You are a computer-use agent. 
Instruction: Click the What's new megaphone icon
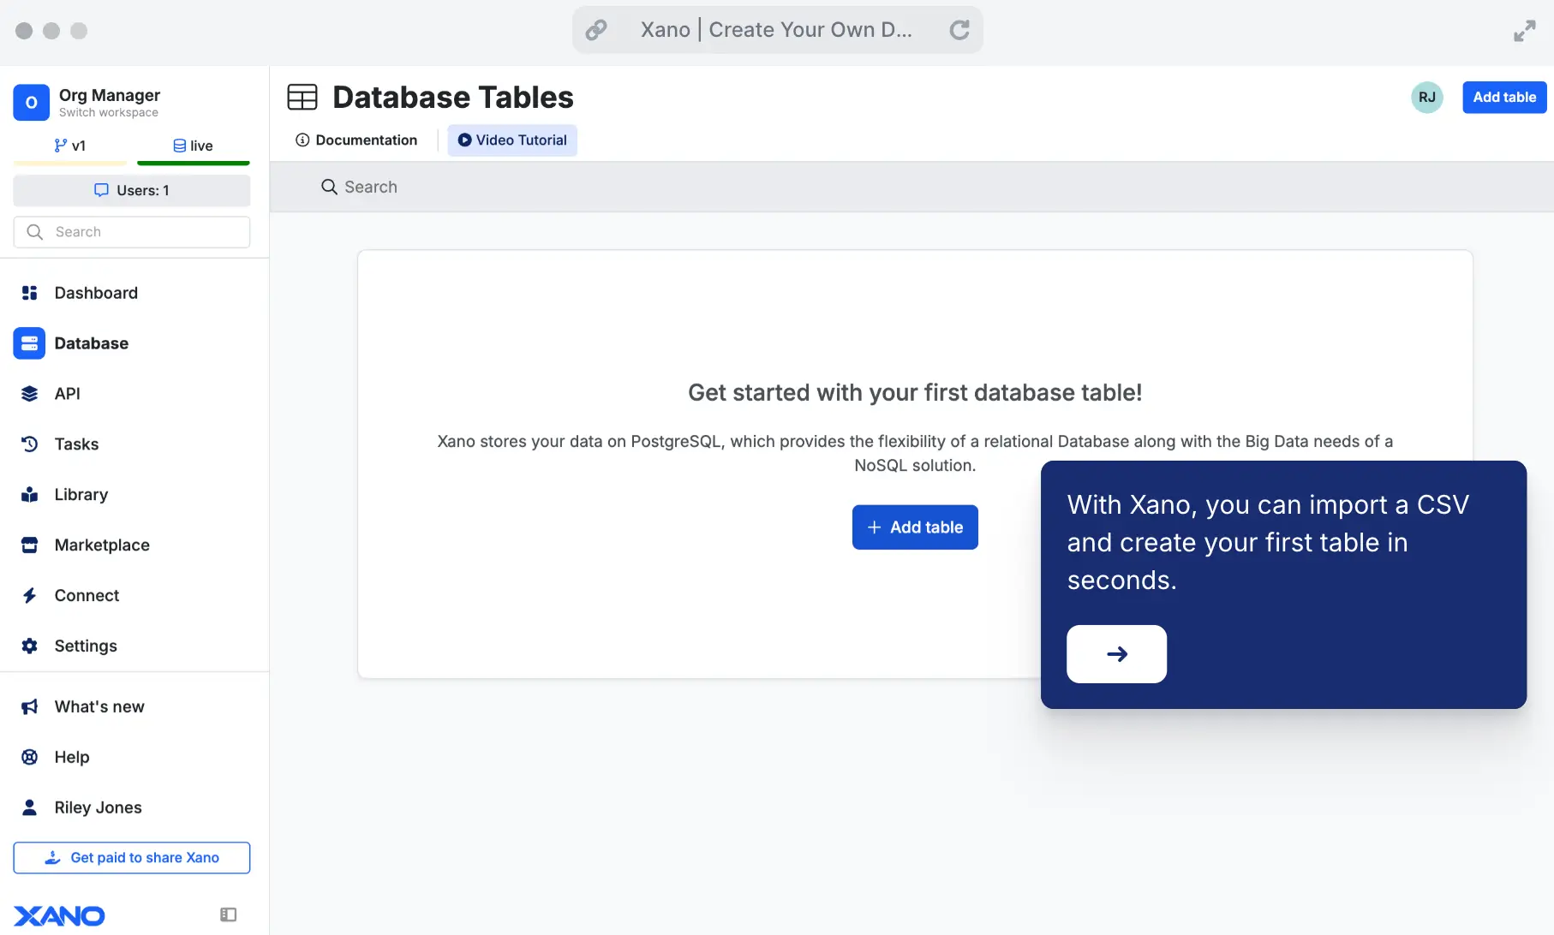pos(30,707)
